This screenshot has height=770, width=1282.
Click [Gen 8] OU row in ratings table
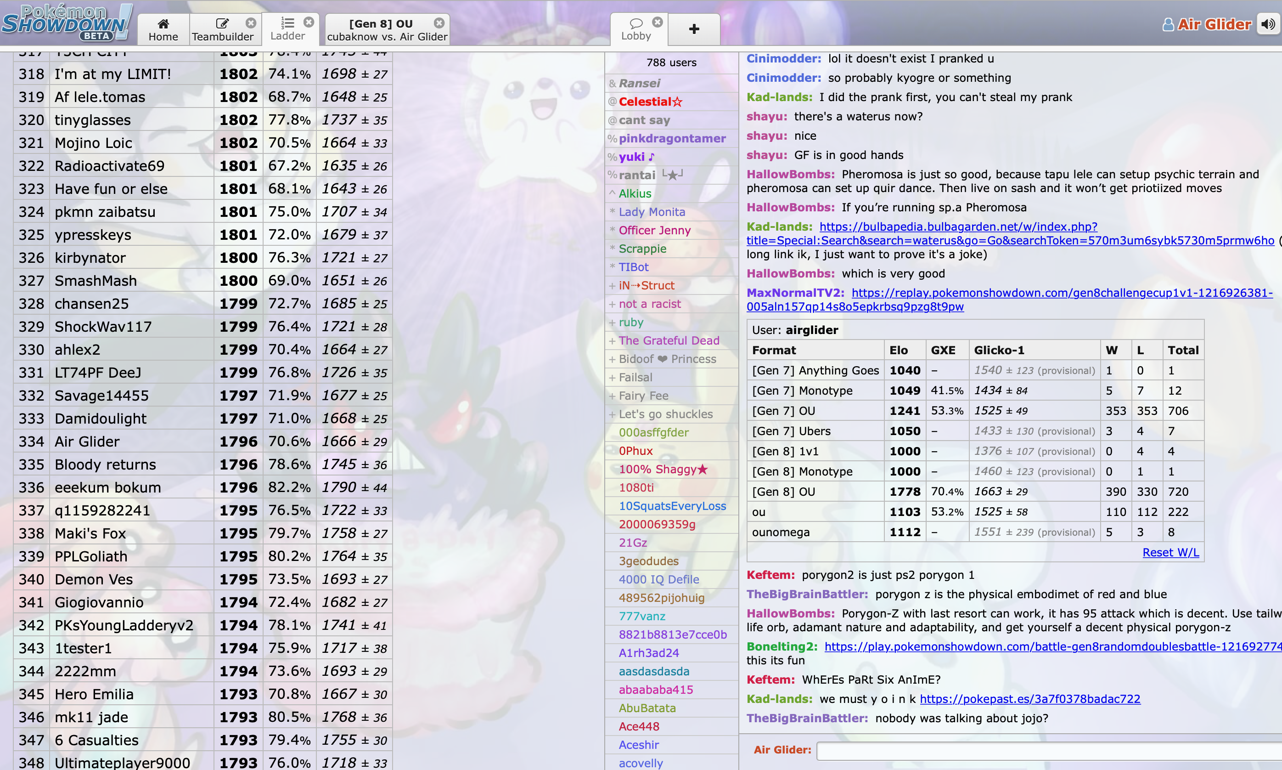coord(975,492)
